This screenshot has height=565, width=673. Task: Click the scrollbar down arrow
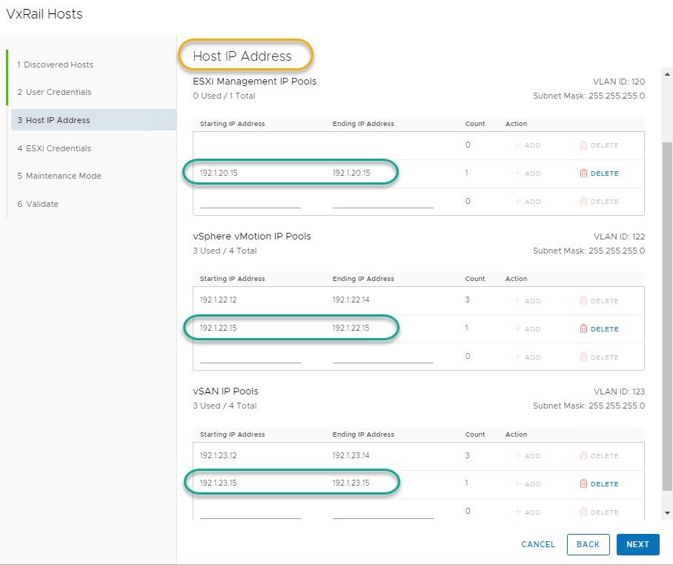[667, 512]
